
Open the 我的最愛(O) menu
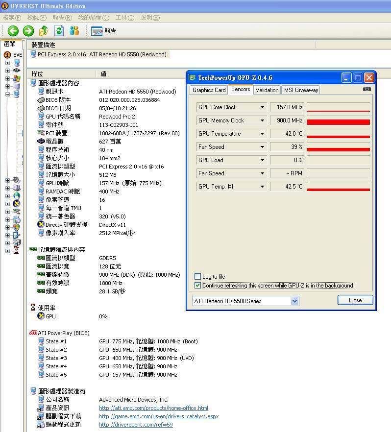pos(94,17)
